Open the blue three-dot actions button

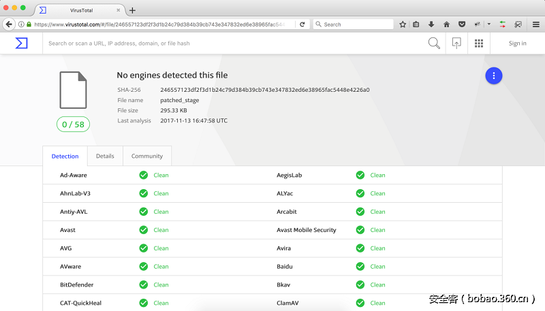point(494,76)
